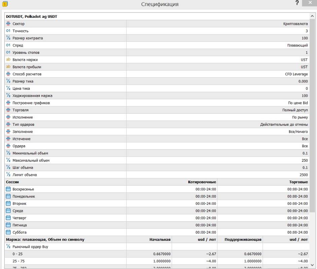Click the fraction icon beside Размер контракта

(x=8, y=38)
